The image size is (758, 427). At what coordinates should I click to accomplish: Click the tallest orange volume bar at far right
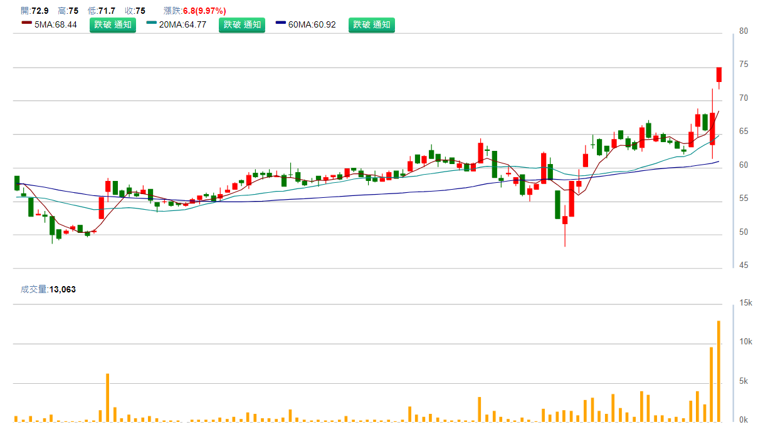click(719, 371)
